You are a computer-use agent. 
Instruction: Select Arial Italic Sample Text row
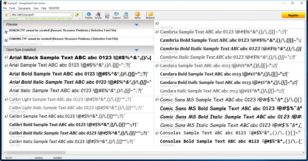pyautogui.click(x=76, y=91)
